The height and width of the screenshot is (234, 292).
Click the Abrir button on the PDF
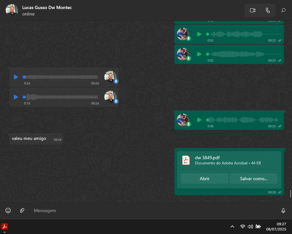click(x=204, y=179)
